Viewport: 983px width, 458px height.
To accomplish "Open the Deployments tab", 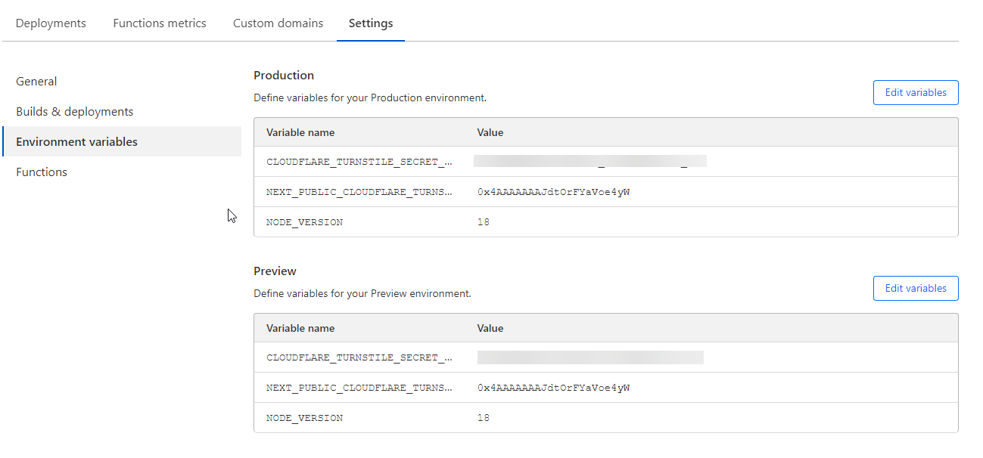I will point(51,23).
